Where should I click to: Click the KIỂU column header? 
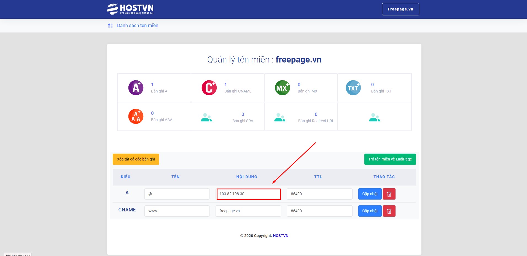point(126,177)
